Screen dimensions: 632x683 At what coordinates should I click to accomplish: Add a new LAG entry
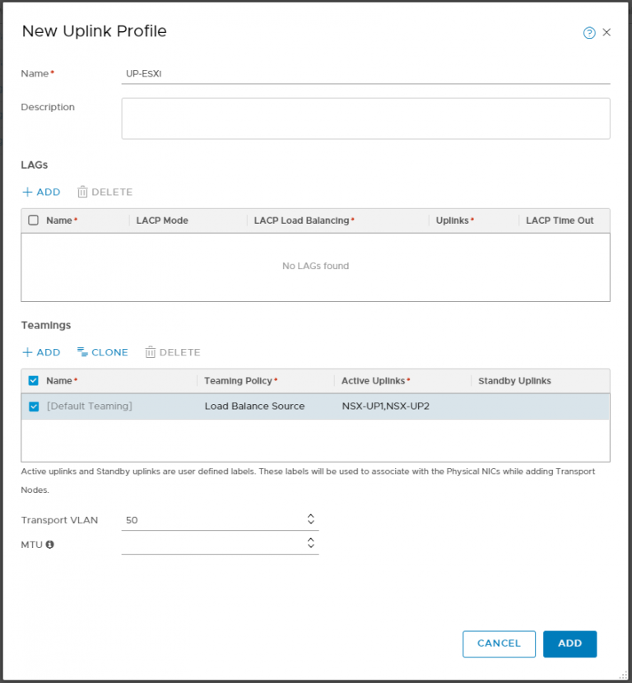(41, 192)
